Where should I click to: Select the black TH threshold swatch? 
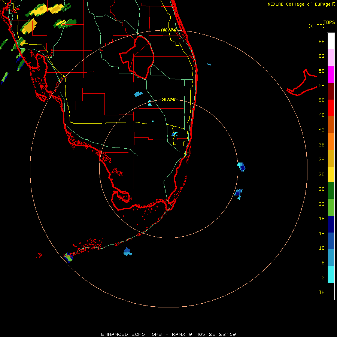(x=331, y=291)
